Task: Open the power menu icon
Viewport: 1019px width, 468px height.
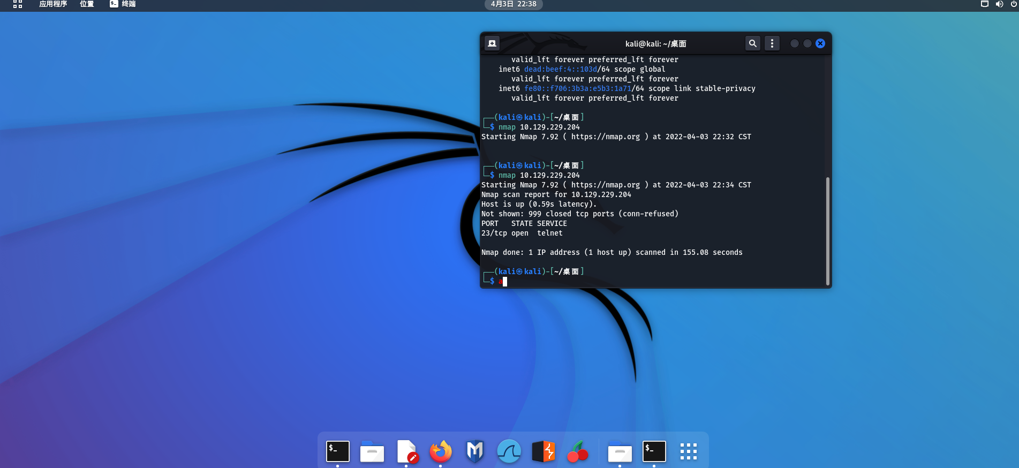Action: point(1014,4)
